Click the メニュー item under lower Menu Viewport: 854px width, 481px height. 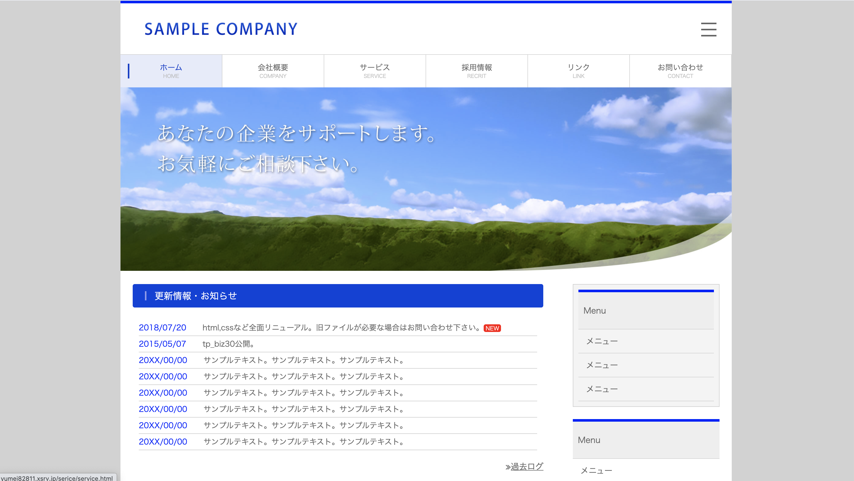click(x=596, y=470)
